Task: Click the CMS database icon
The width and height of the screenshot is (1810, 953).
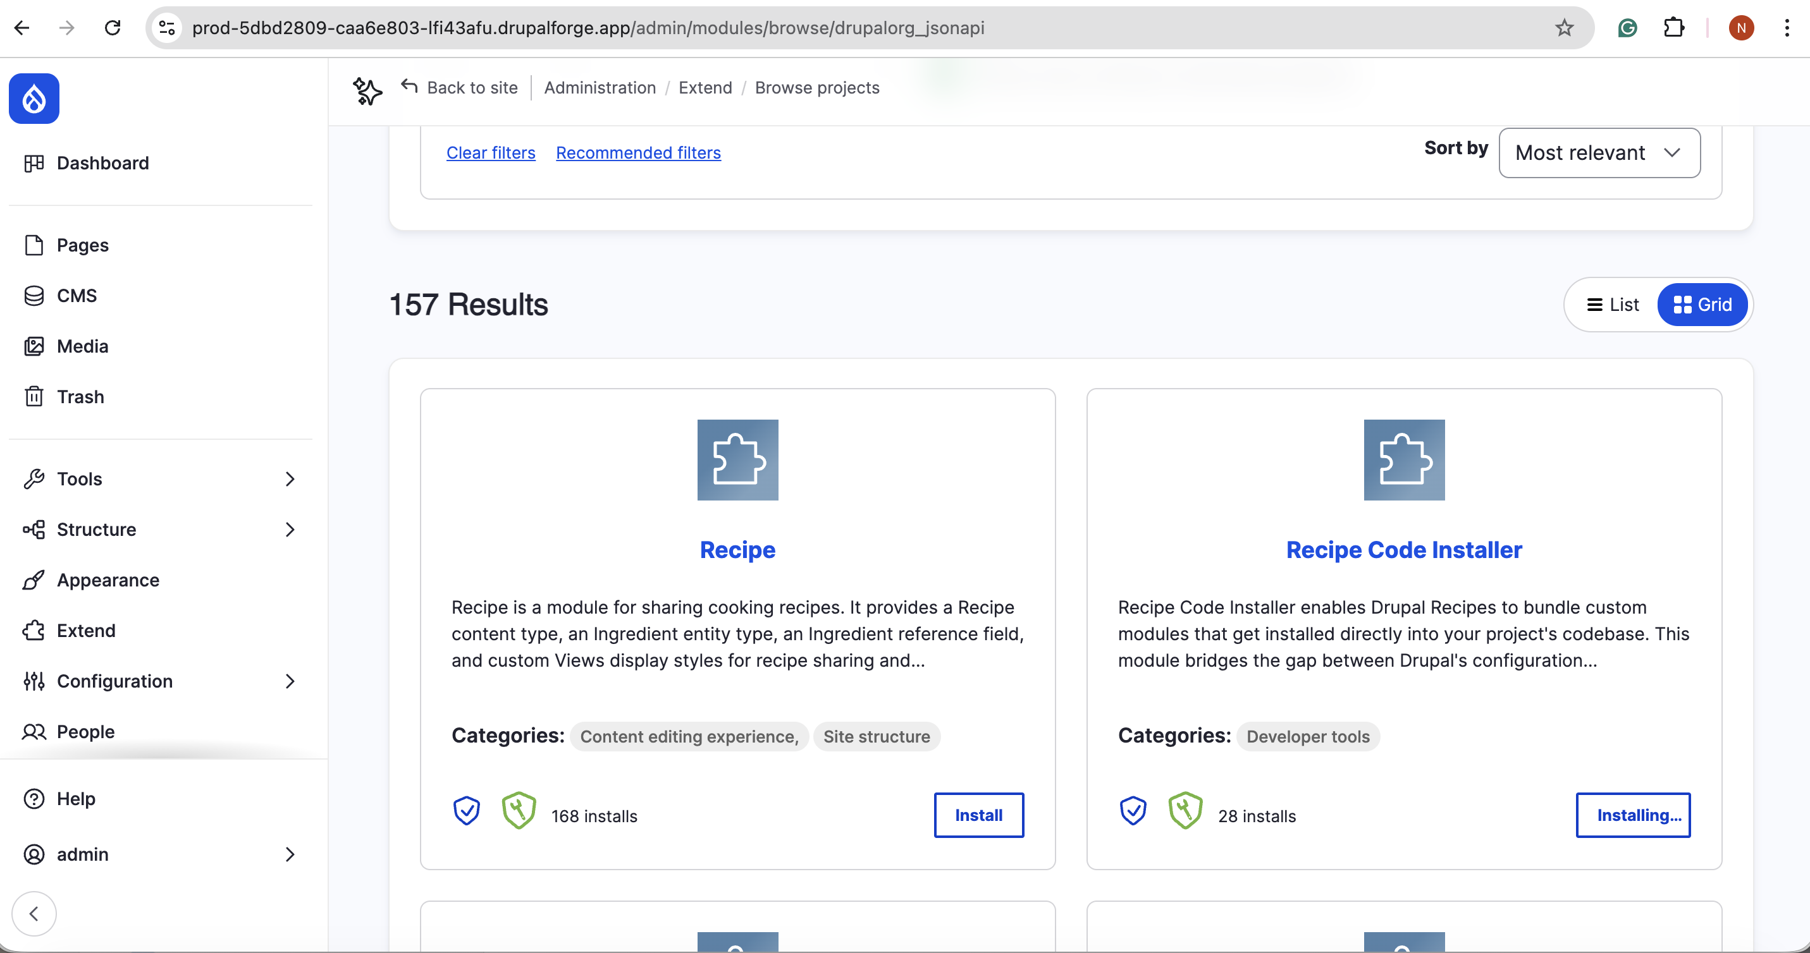Action: pyautogui.click(x=34, y=296)
